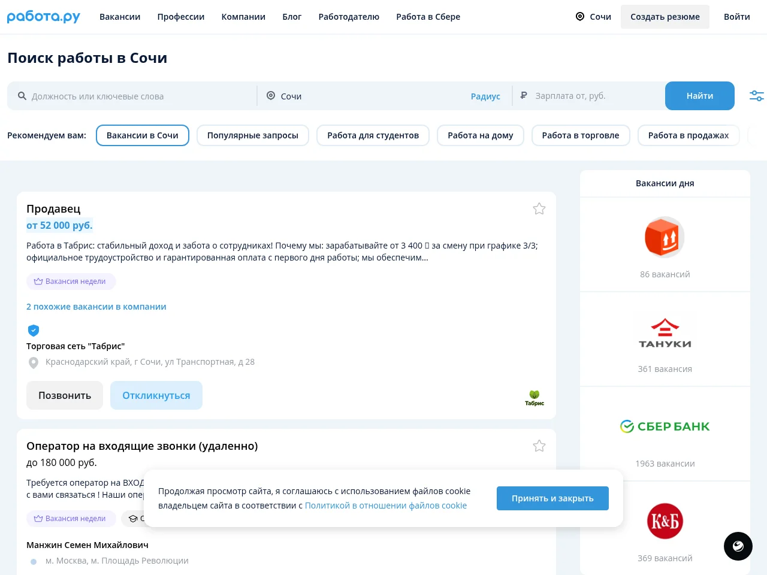Open Оператор на входящие звонки vacancy title
Viewport: 767px width, 575px height.
click(x=142, y=446)
